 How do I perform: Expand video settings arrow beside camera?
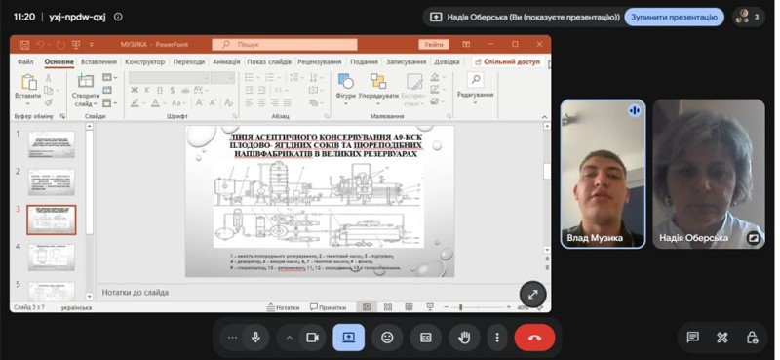tap(289, 338)
